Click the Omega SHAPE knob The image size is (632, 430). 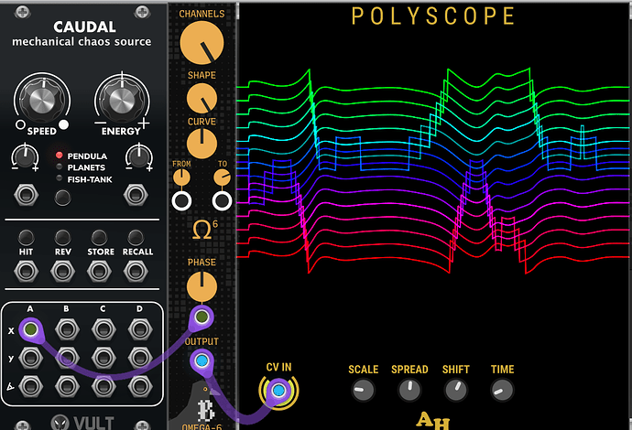(x=202, y=98)
